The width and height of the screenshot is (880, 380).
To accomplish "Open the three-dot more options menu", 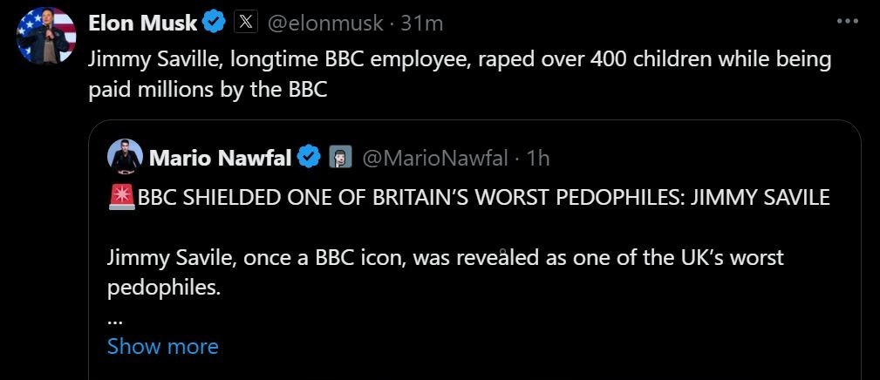I will [848, 23].
